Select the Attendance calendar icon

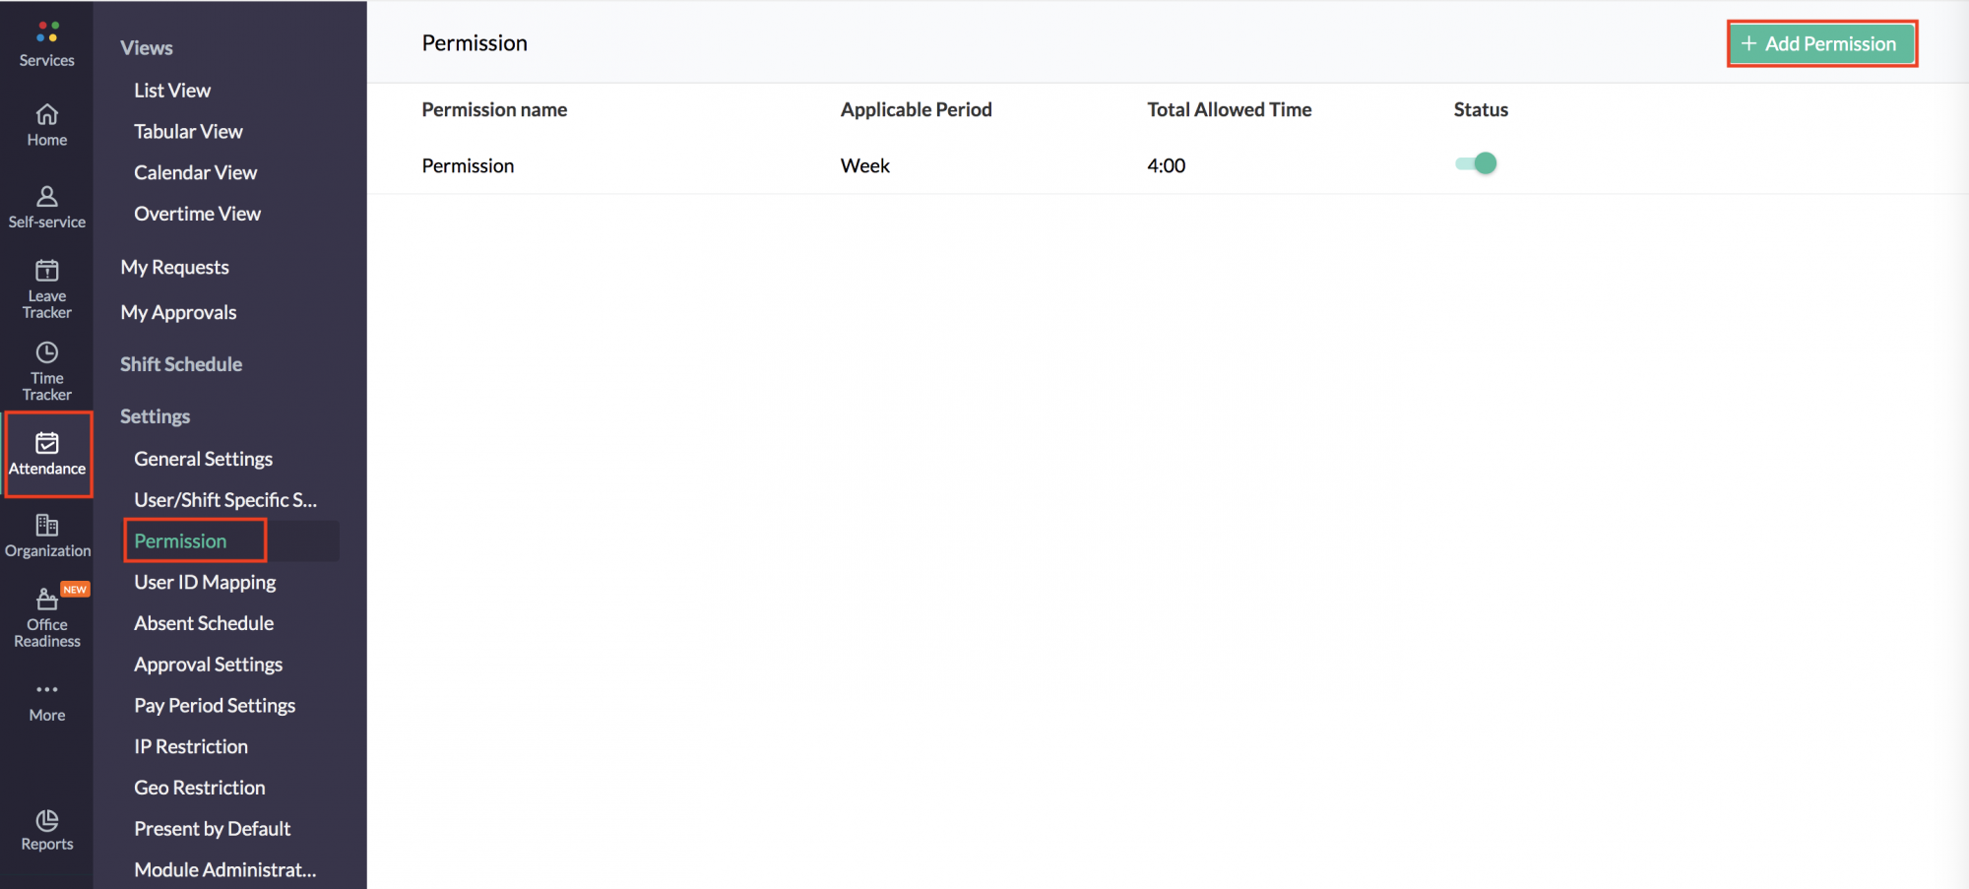[47, 443]
